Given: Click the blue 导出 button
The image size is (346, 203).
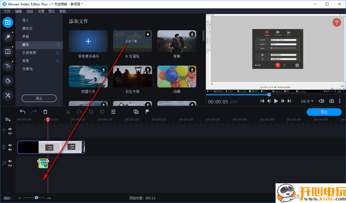Looking at the screenshot, I should pyautogui.click(x=324, y=112).
